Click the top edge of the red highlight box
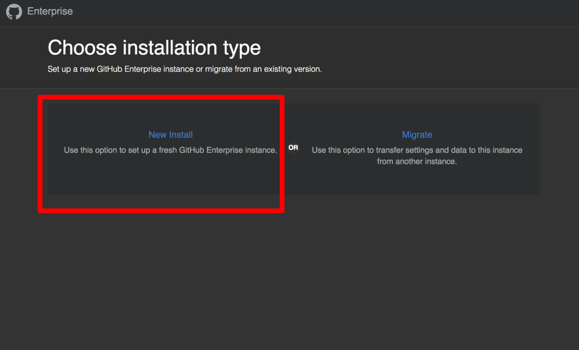Screen dimensions: 579x350 [x=161, y=98]
